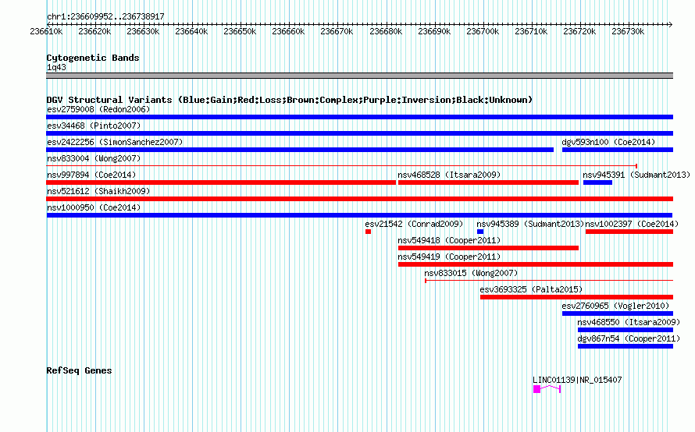Click the nsv945391 (Sudmant2013) label
Image resolution: width=695 pixels, height=432 pixels.
tap(636, 175)
